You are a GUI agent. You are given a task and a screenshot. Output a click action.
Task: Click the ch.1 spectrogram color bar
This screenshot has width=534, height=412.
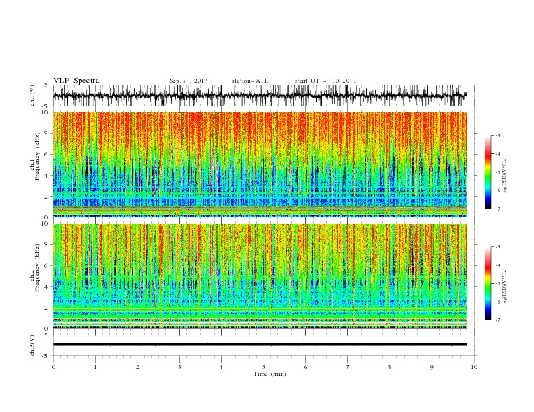(487, 172)
